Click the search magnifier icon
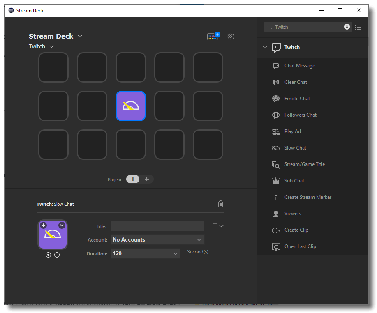The height and width of the screenshot is (313, 377). [x=270, y=27]
